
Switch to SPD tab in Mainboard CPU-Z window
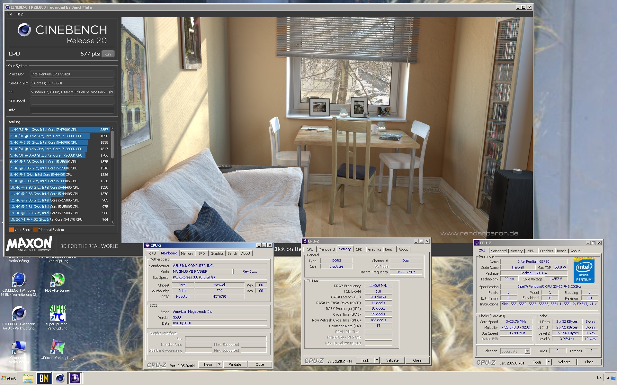click(201, 253)
